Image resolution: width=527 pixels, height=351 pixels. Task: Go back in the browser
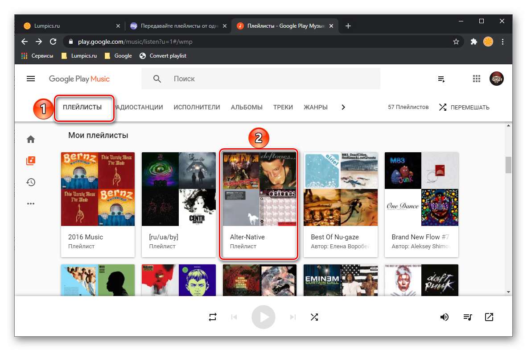[25, 42]
